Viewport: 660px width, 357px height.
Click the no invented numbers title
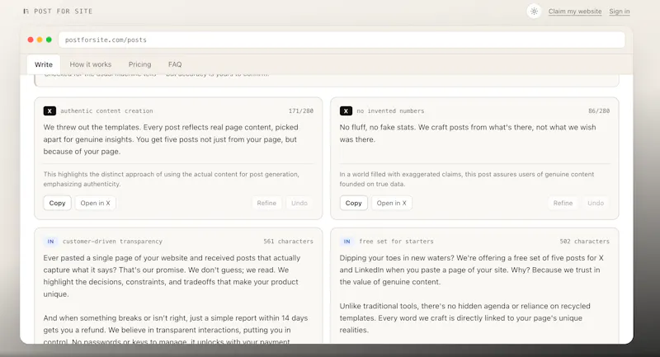pyautogui.click(x=390, y=111)
